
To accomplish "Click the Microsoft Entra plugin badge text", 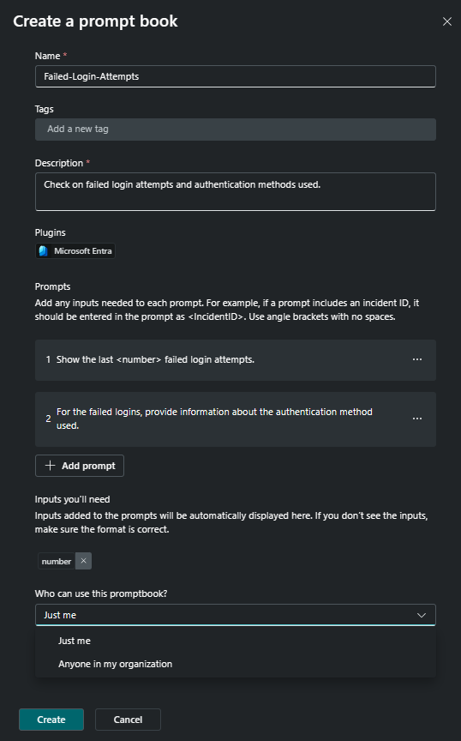I will point(83,251).
